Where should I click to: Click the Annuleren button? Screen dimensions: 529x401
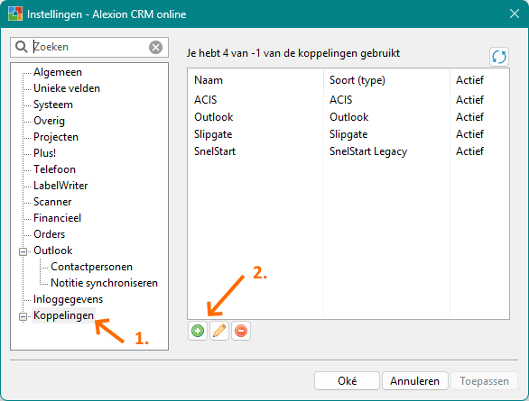[x=414, y=381]
